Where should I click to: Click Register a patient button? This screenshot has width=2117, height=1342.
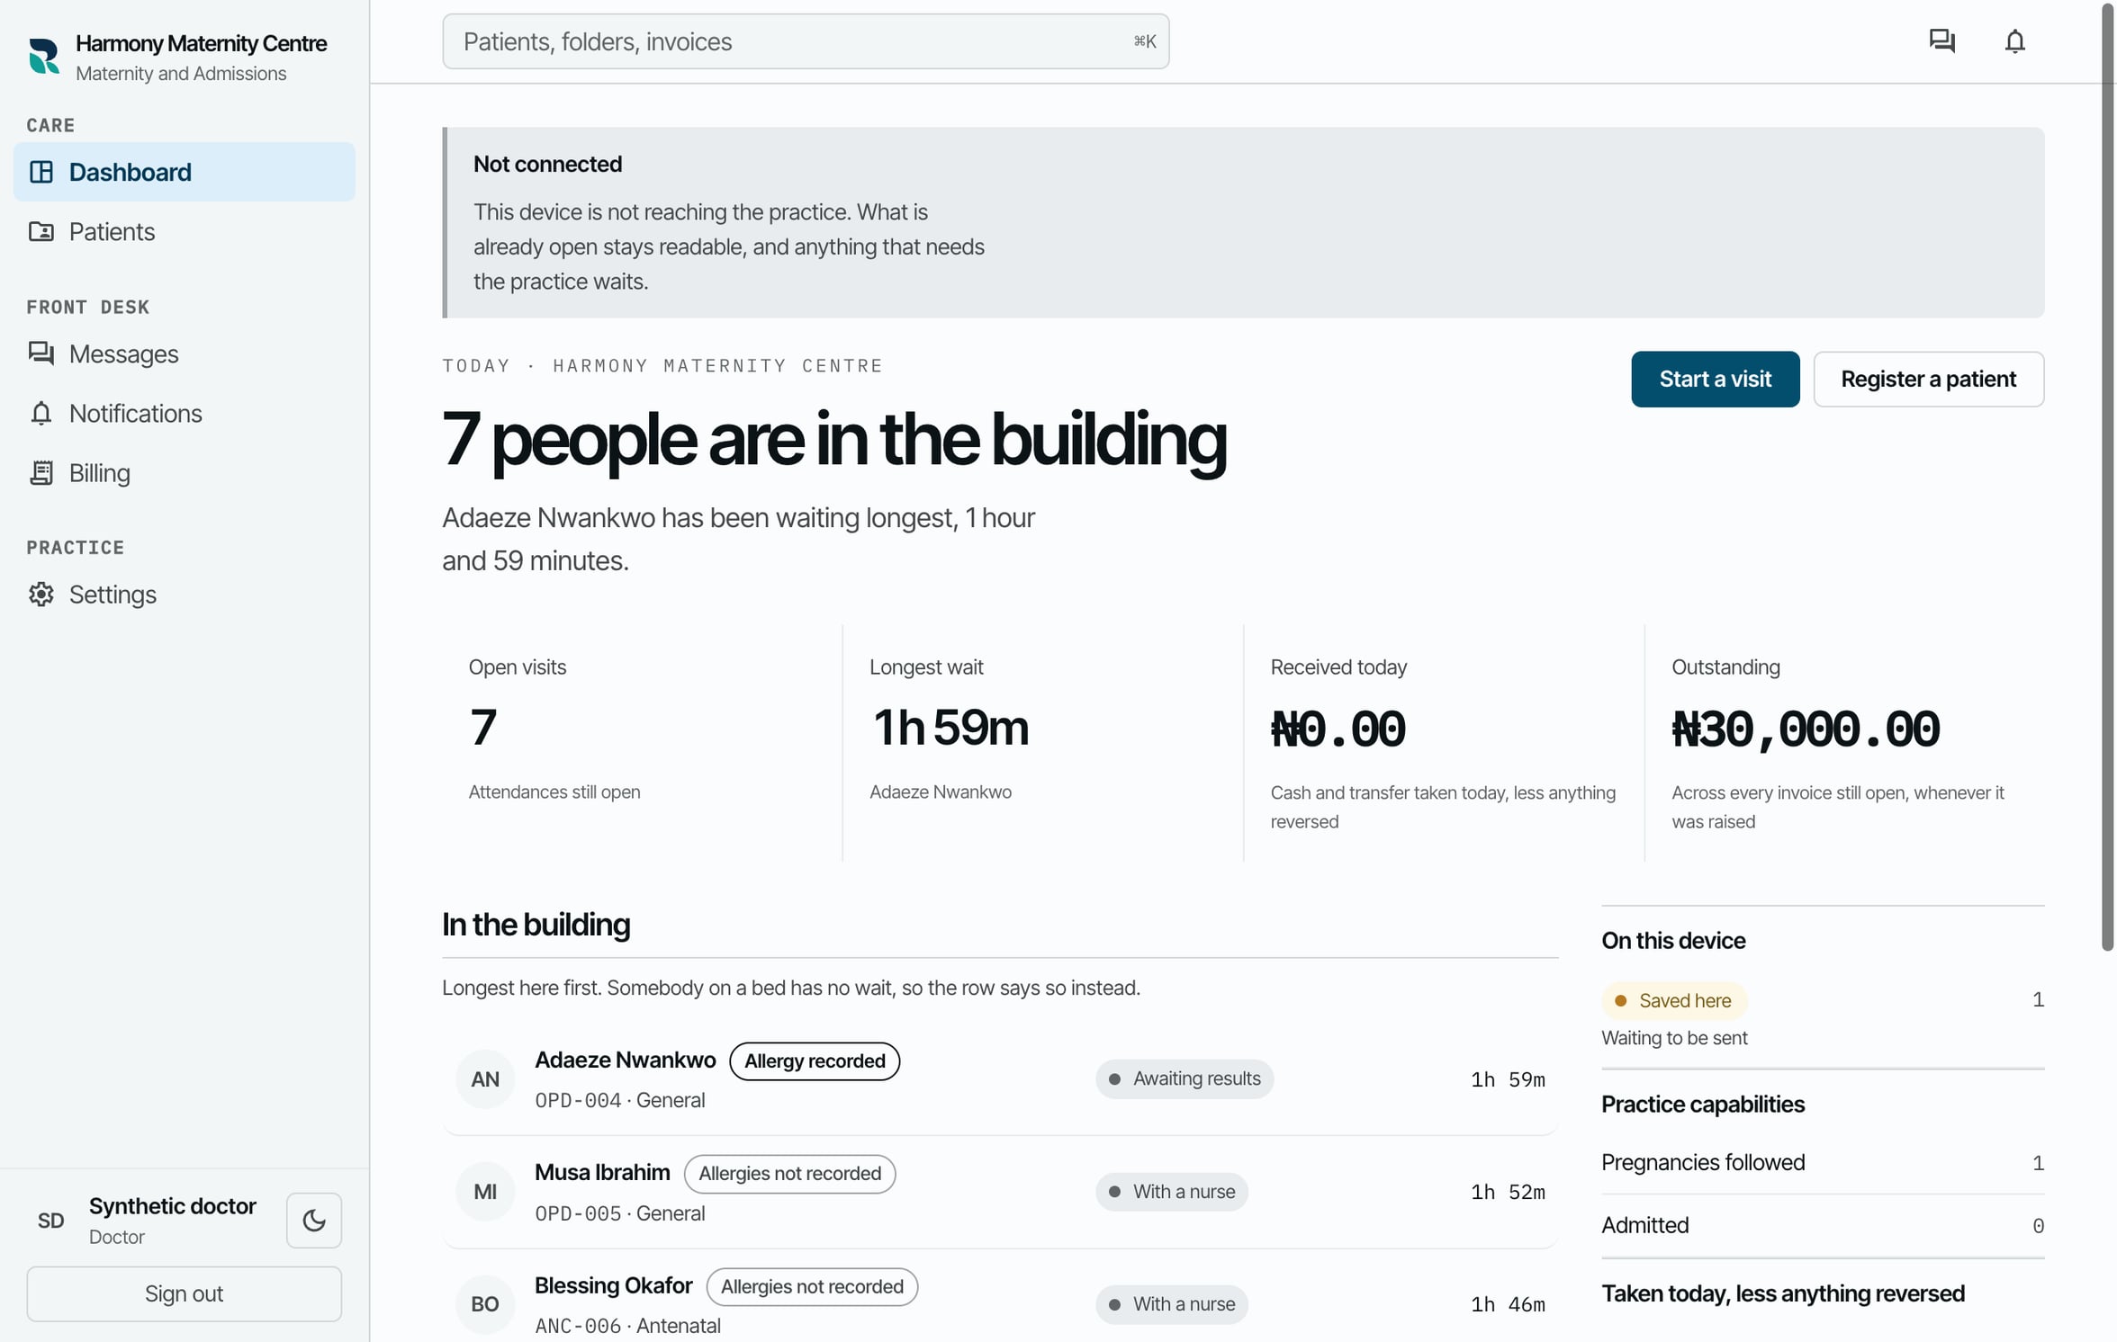pos(1929,380)
